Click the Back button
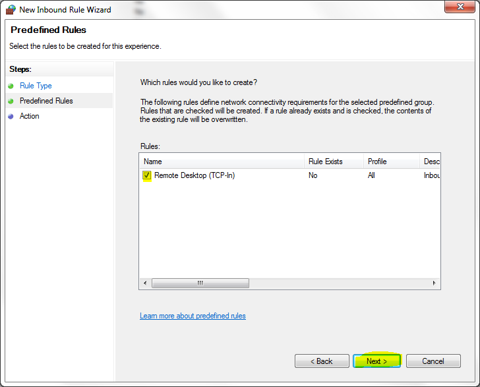 [x=322, y=361]
